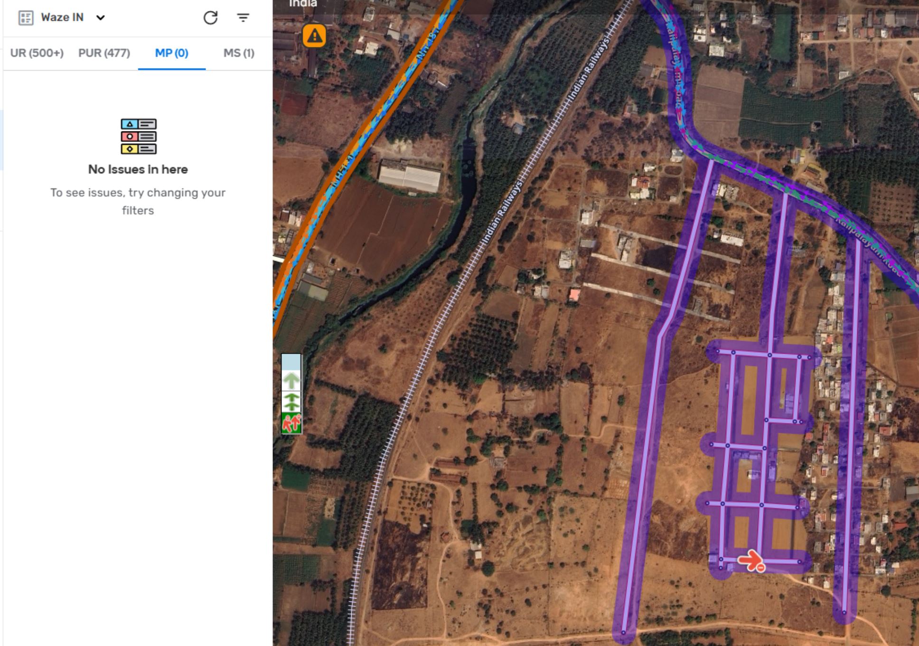The width and height of the screenshot is (919, 646).
Task: Click the orange warning triangle marker
Action: click(x=314, y=36)
